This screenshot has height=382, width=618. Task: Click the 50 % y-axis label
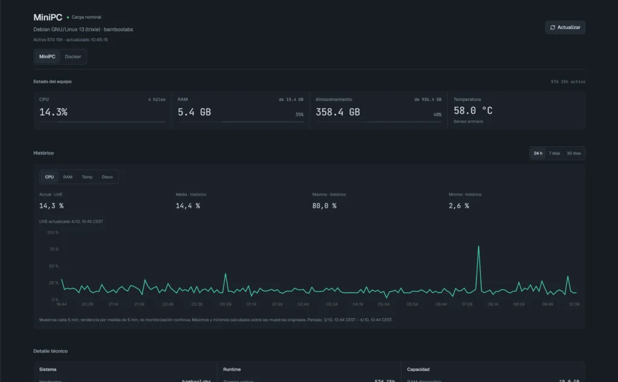54,266
